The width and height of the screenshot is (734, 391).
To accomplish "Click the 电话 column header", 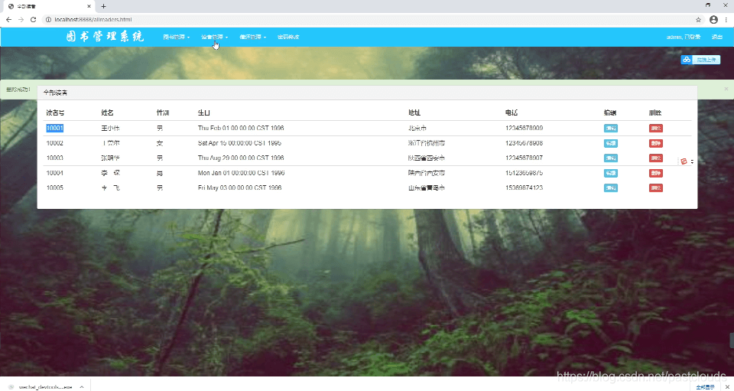I will click(512, 112).
